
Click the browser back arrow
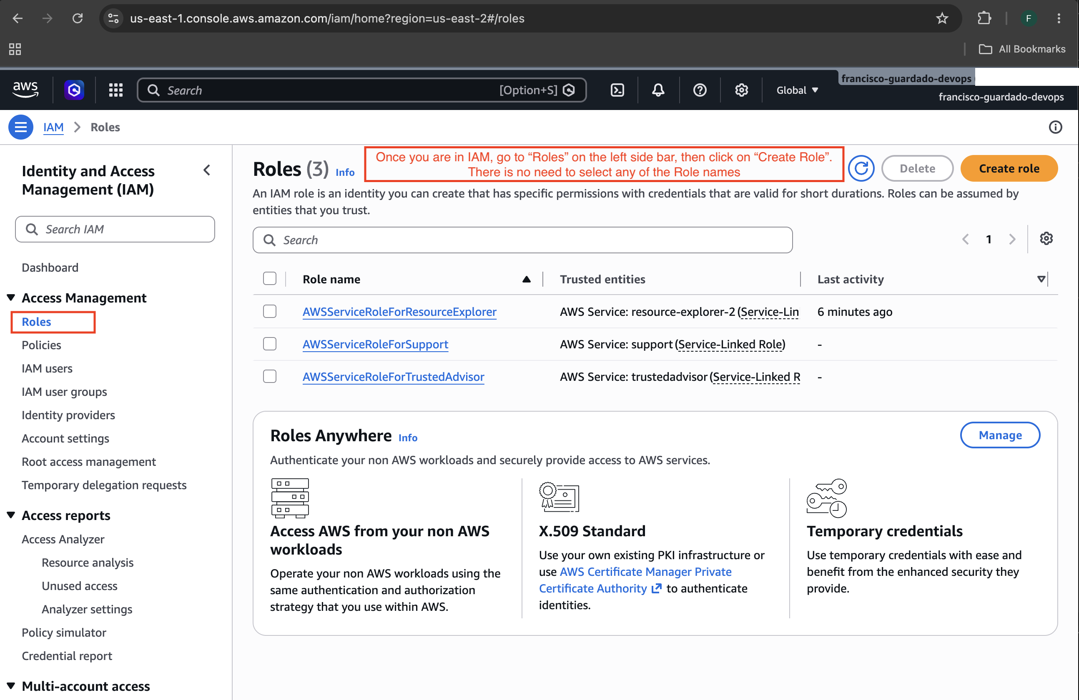pyautogui.click(x=18, y=18)
